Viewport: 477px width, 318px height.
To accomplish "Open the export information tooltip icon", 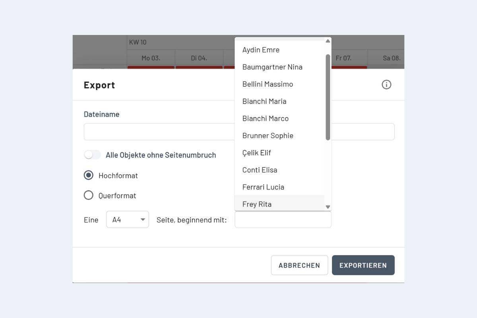I will coord(386,84).
